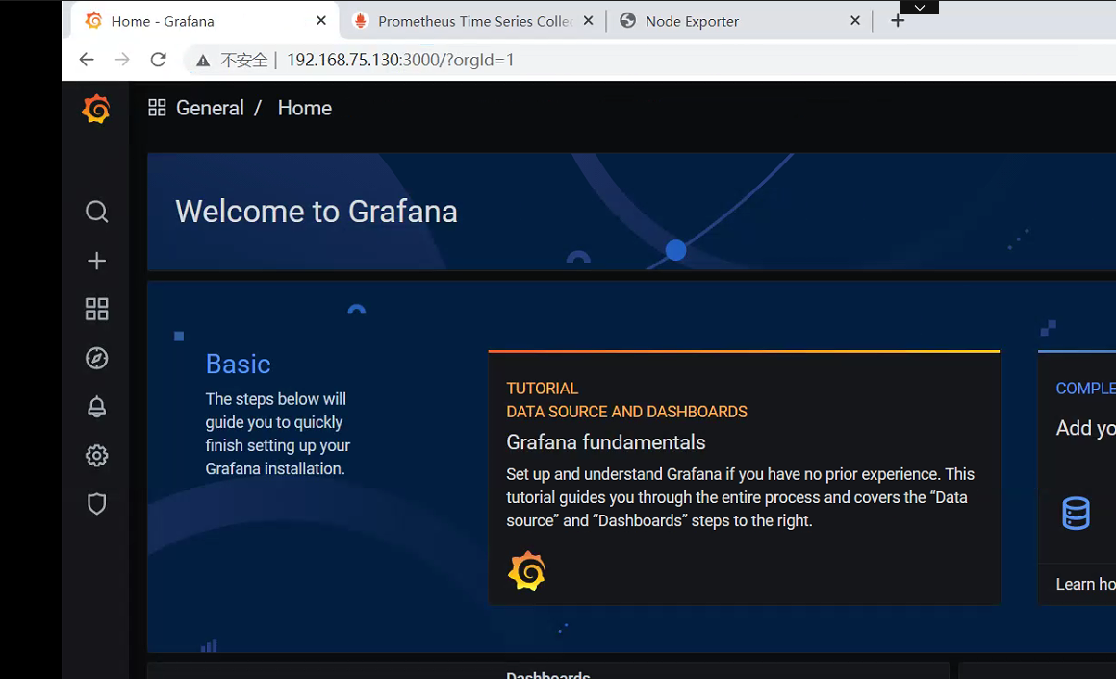Screen dimensions: 1116x679
Task: Click the General breadcrumb link
Action: pyautogui.click(x=209, y=109)
